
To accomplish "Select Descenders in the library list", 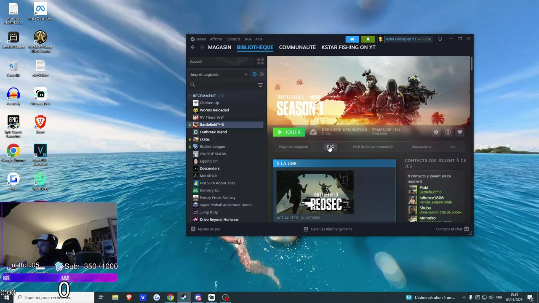I will tap(225, 168).
